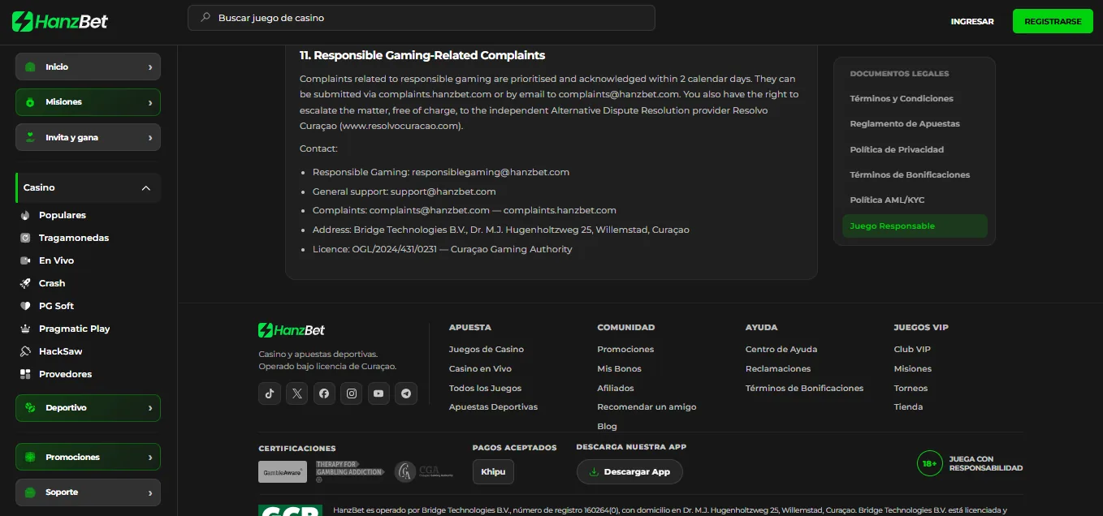1103x516 pixels.
Task: Collapse the Casino sidebar section
Action: tap(146, 188)
